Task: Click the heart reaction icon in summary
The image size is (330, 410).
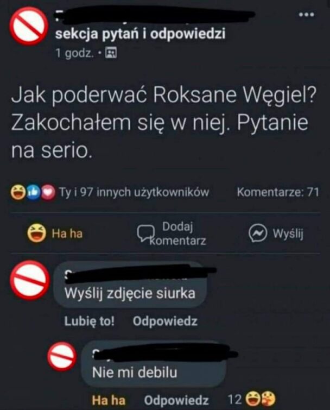Action: pos(48,192)
